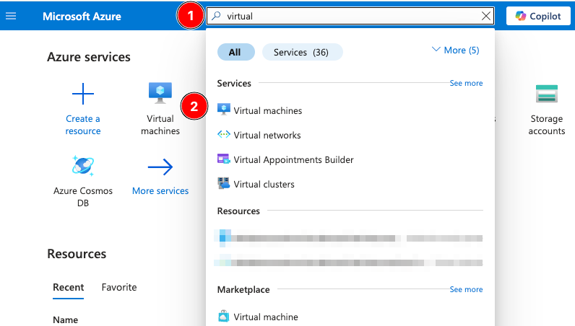
Task: Switch to the Favorite resources tab
Action: pos(119,287)
